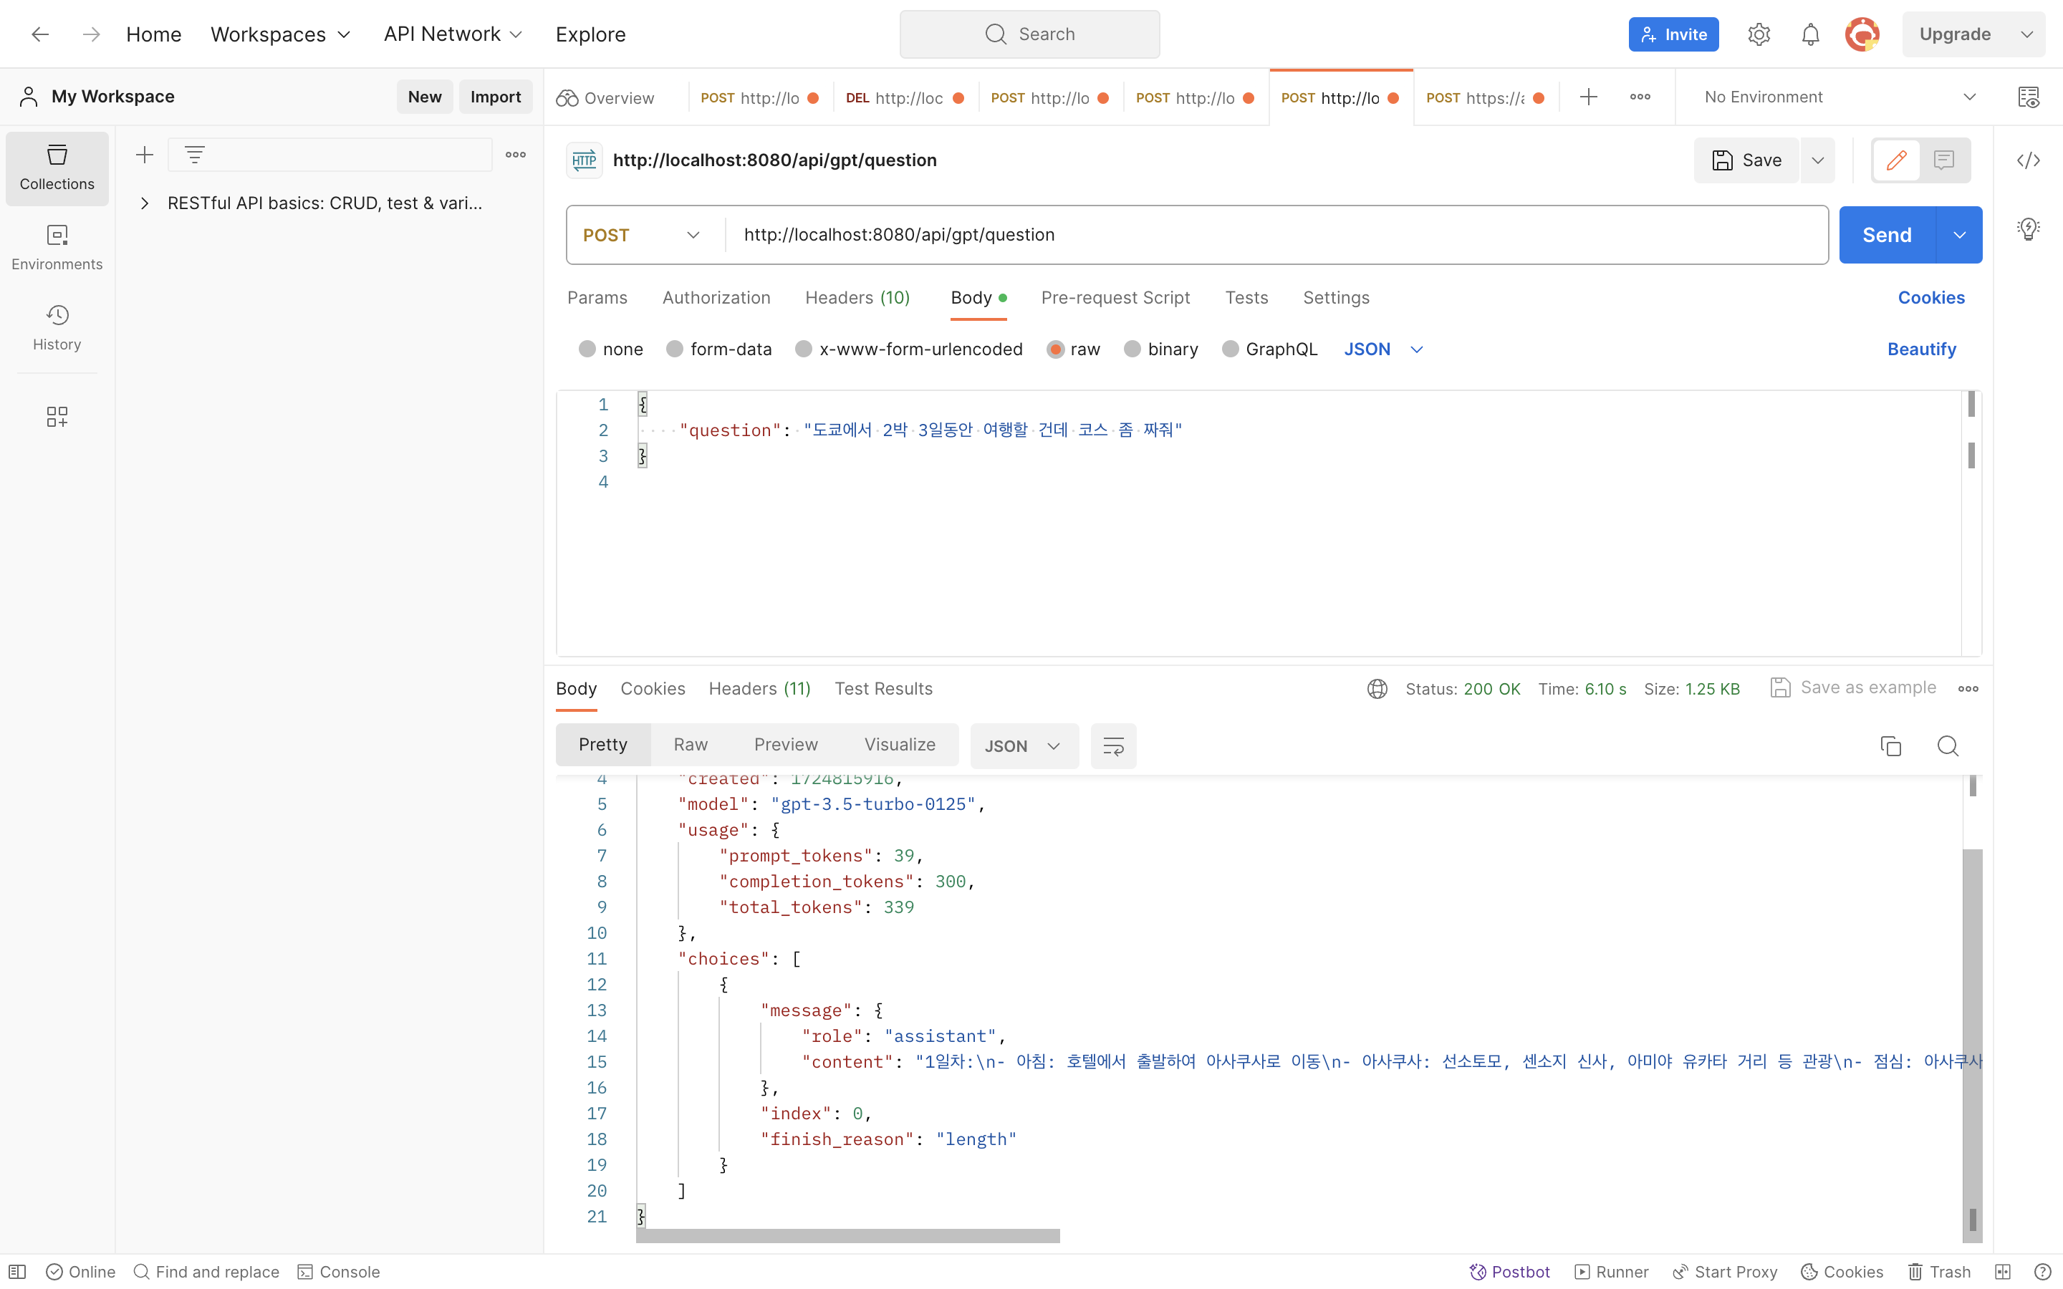Open the Save options dropdown arrow
Screen dimensions: 2063x1289
1817,160
